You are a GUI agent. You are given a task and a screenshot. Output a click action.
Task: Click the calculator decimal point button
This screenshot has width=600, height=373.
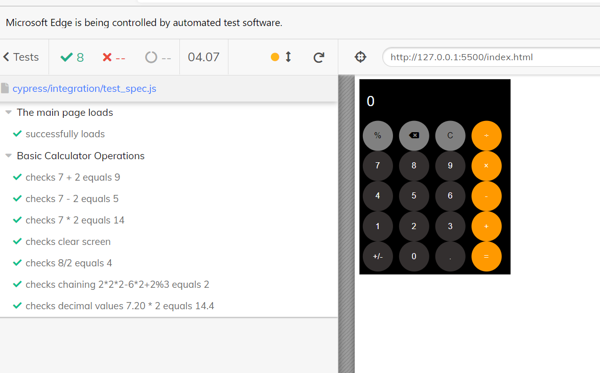click(450, 257)
